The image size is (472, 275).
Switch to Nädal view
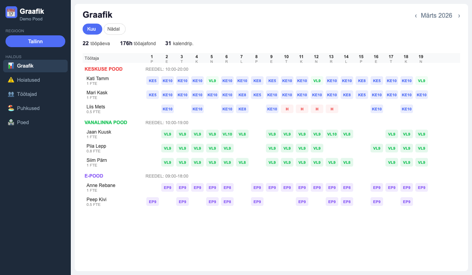pos(114,29)
